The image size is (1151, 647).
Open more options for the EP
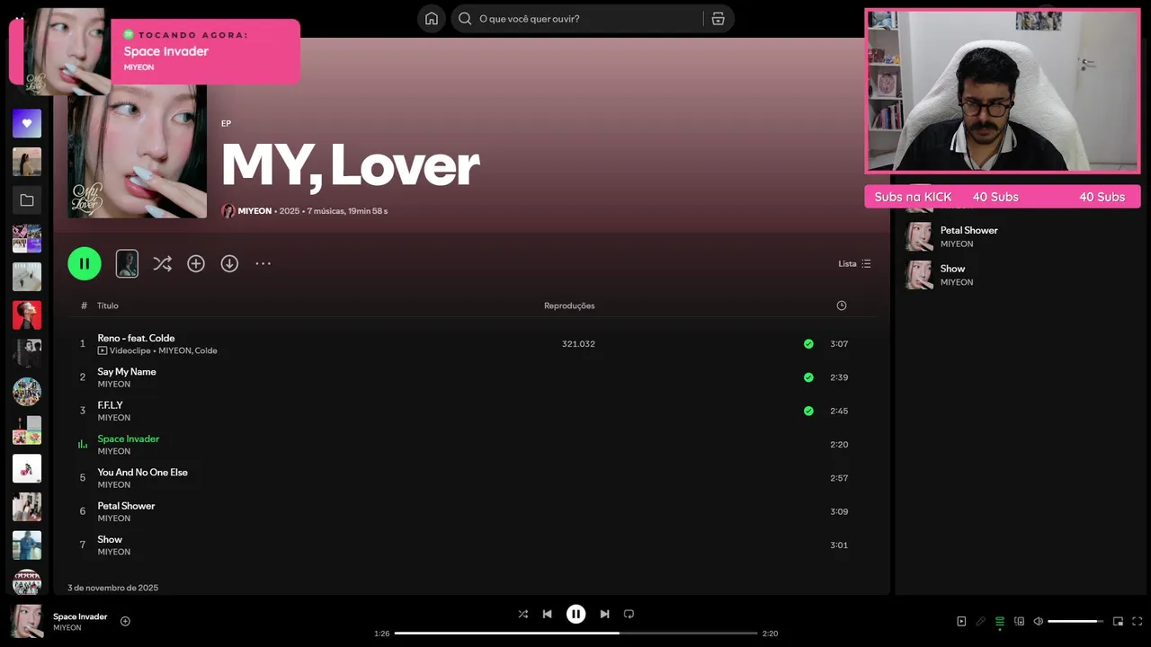[x=263, y=263]
